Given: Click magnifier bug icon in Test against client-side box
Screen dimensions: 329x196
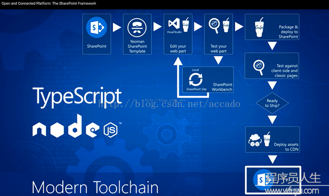Looking at the screenshot, I should click(x=259, y=67).
